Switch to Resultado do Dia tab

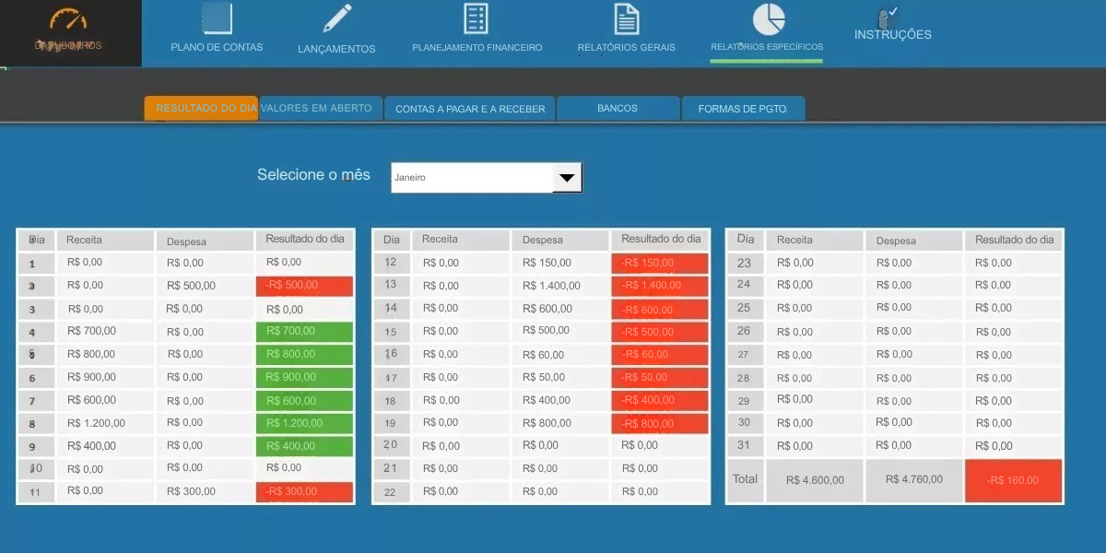(x=201, y=109)
